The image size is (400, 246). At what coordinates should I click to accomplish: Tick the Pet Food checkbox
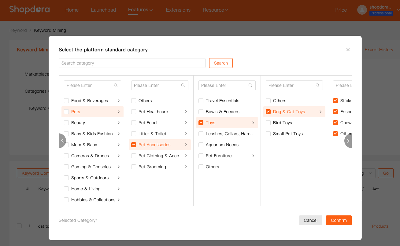click(134, 123)
